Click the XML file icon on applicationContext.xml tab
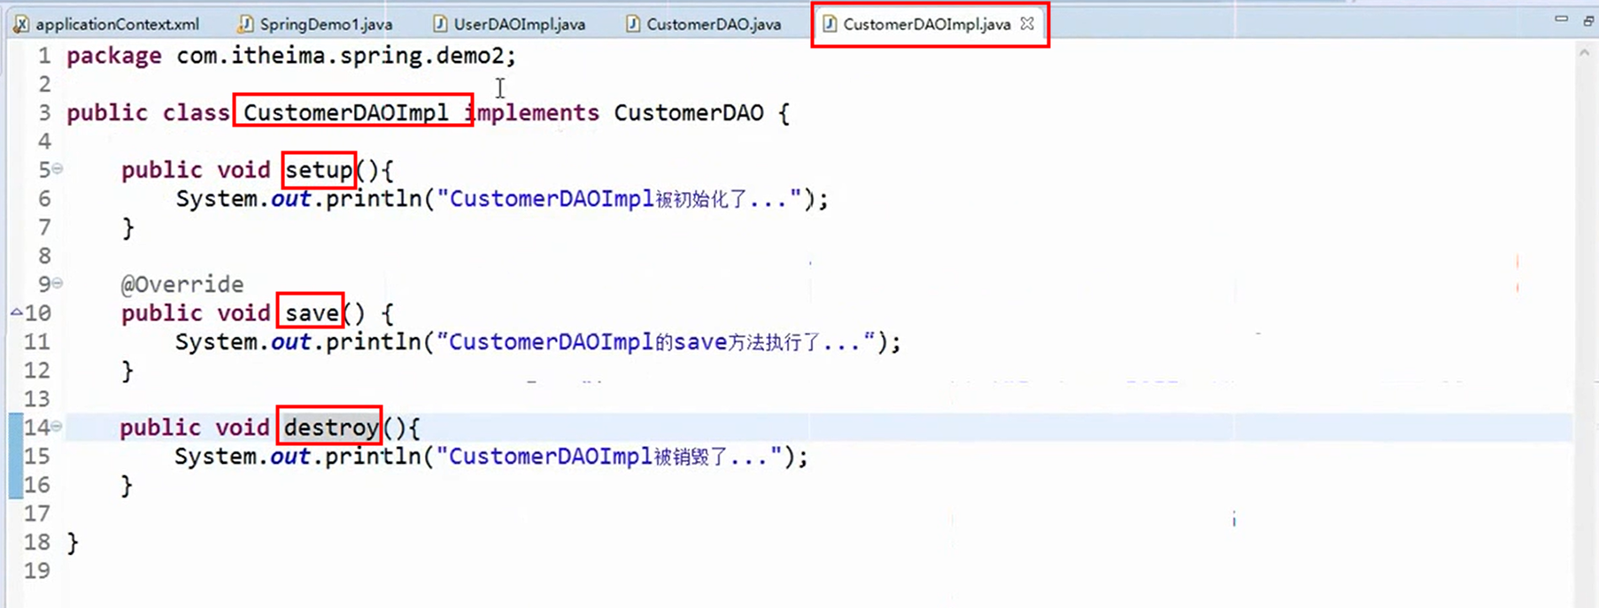1599x608 pixels. click(x=21, y=24)
